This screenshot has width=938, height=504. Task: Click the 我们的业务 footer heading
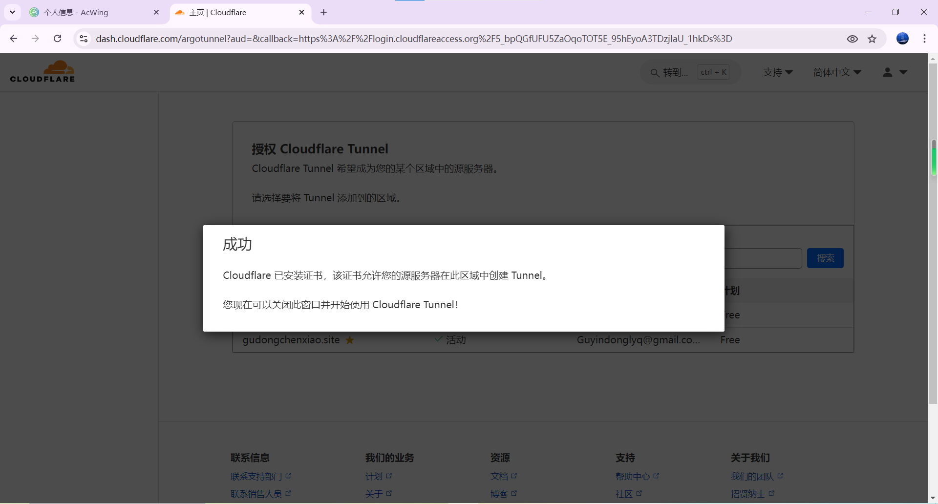point(390,458)
